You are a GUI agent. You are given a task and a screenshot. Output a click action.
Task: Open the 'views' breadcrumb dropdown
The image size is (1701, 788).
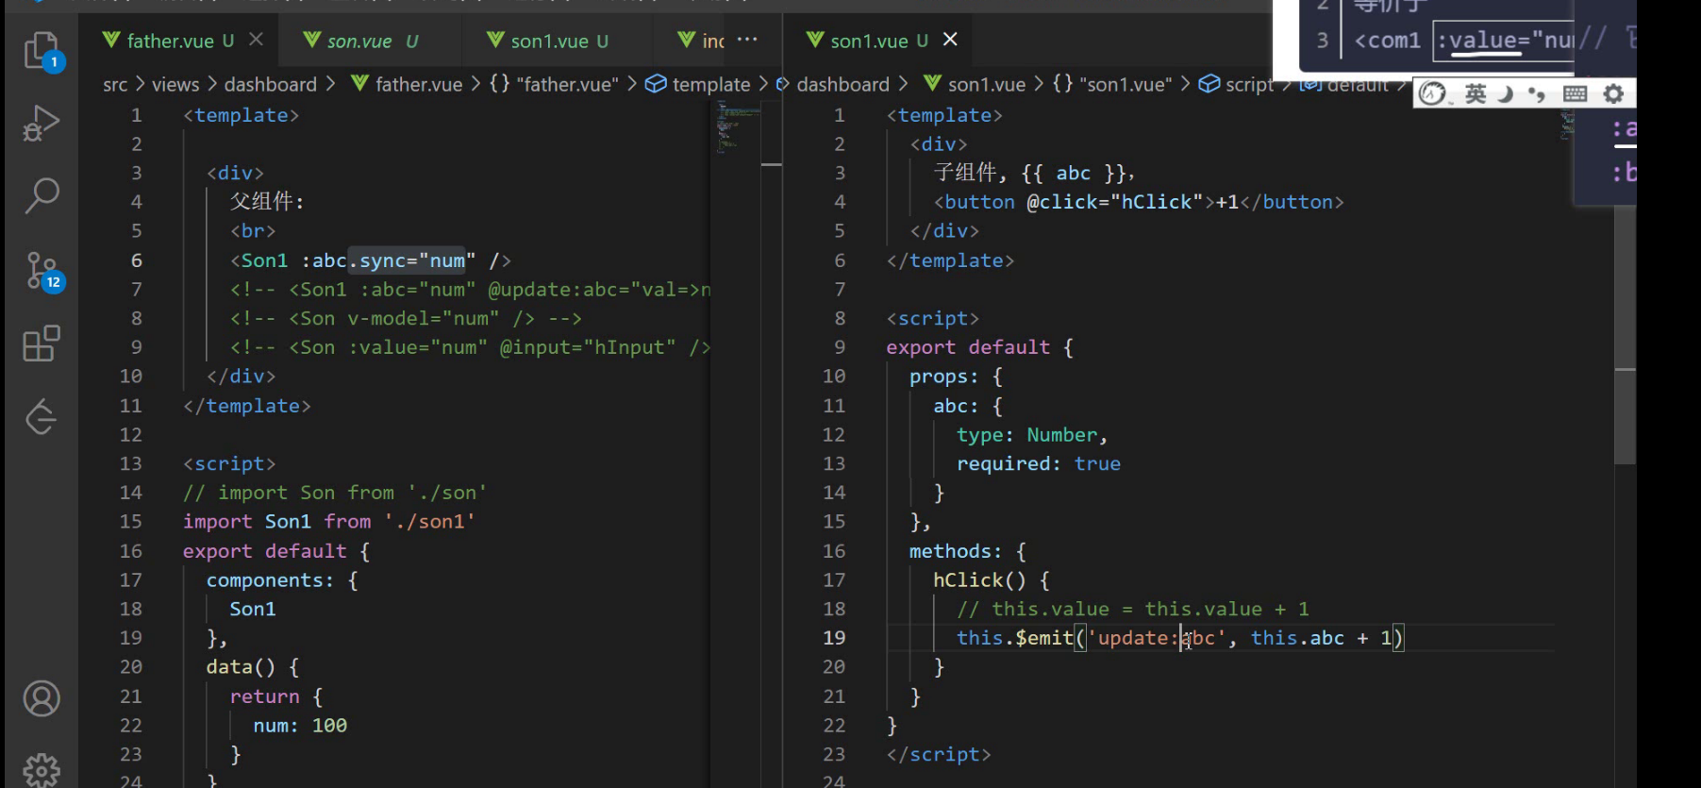(x=175, y=85)
